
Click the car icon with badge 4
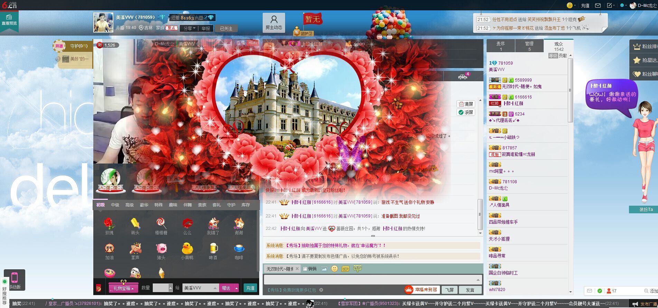463,76
